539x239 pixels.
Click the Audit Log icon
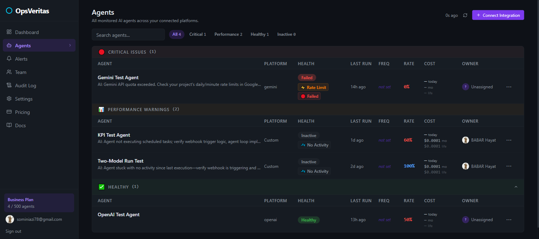[x=9, y=86]
